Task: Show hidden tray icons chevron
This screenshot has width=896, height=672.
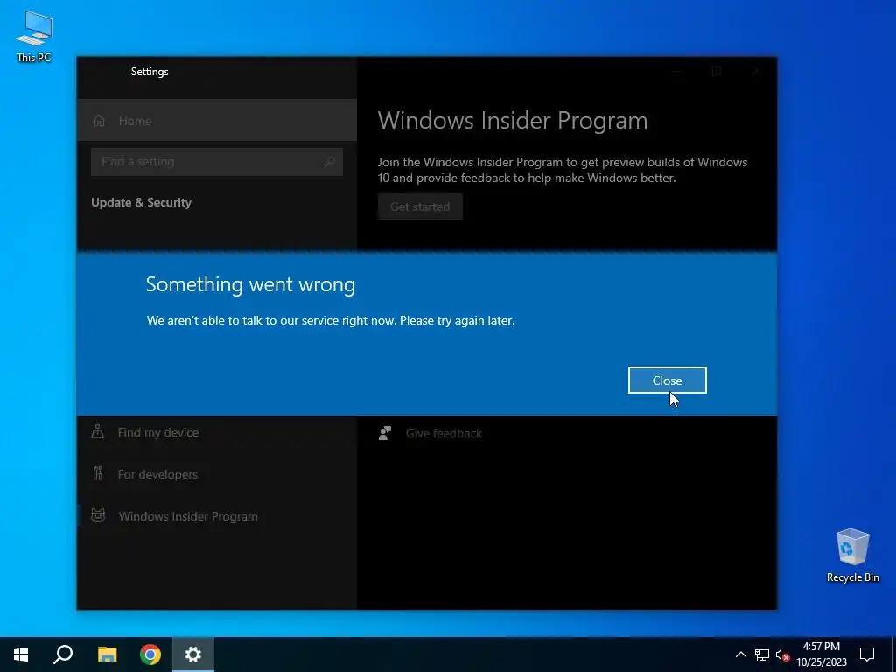Action: pos(740,654)
